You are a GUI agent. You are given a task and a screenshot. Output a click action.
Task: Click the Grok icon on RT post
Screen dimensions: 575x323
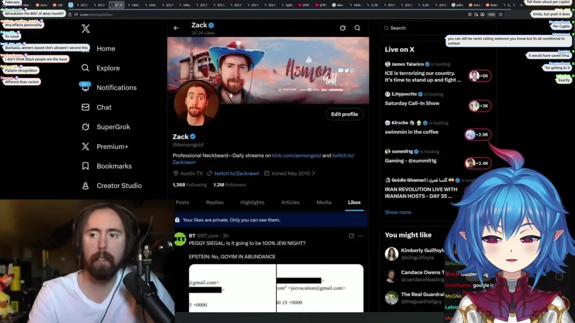tap(351, 236)
